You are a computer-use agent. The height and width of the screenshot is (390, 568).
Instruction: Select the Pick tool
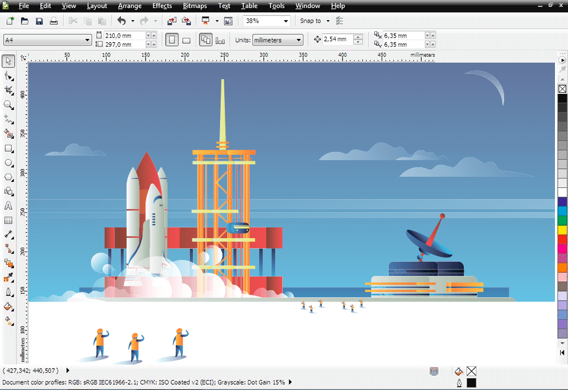click(x=8, y=60)
